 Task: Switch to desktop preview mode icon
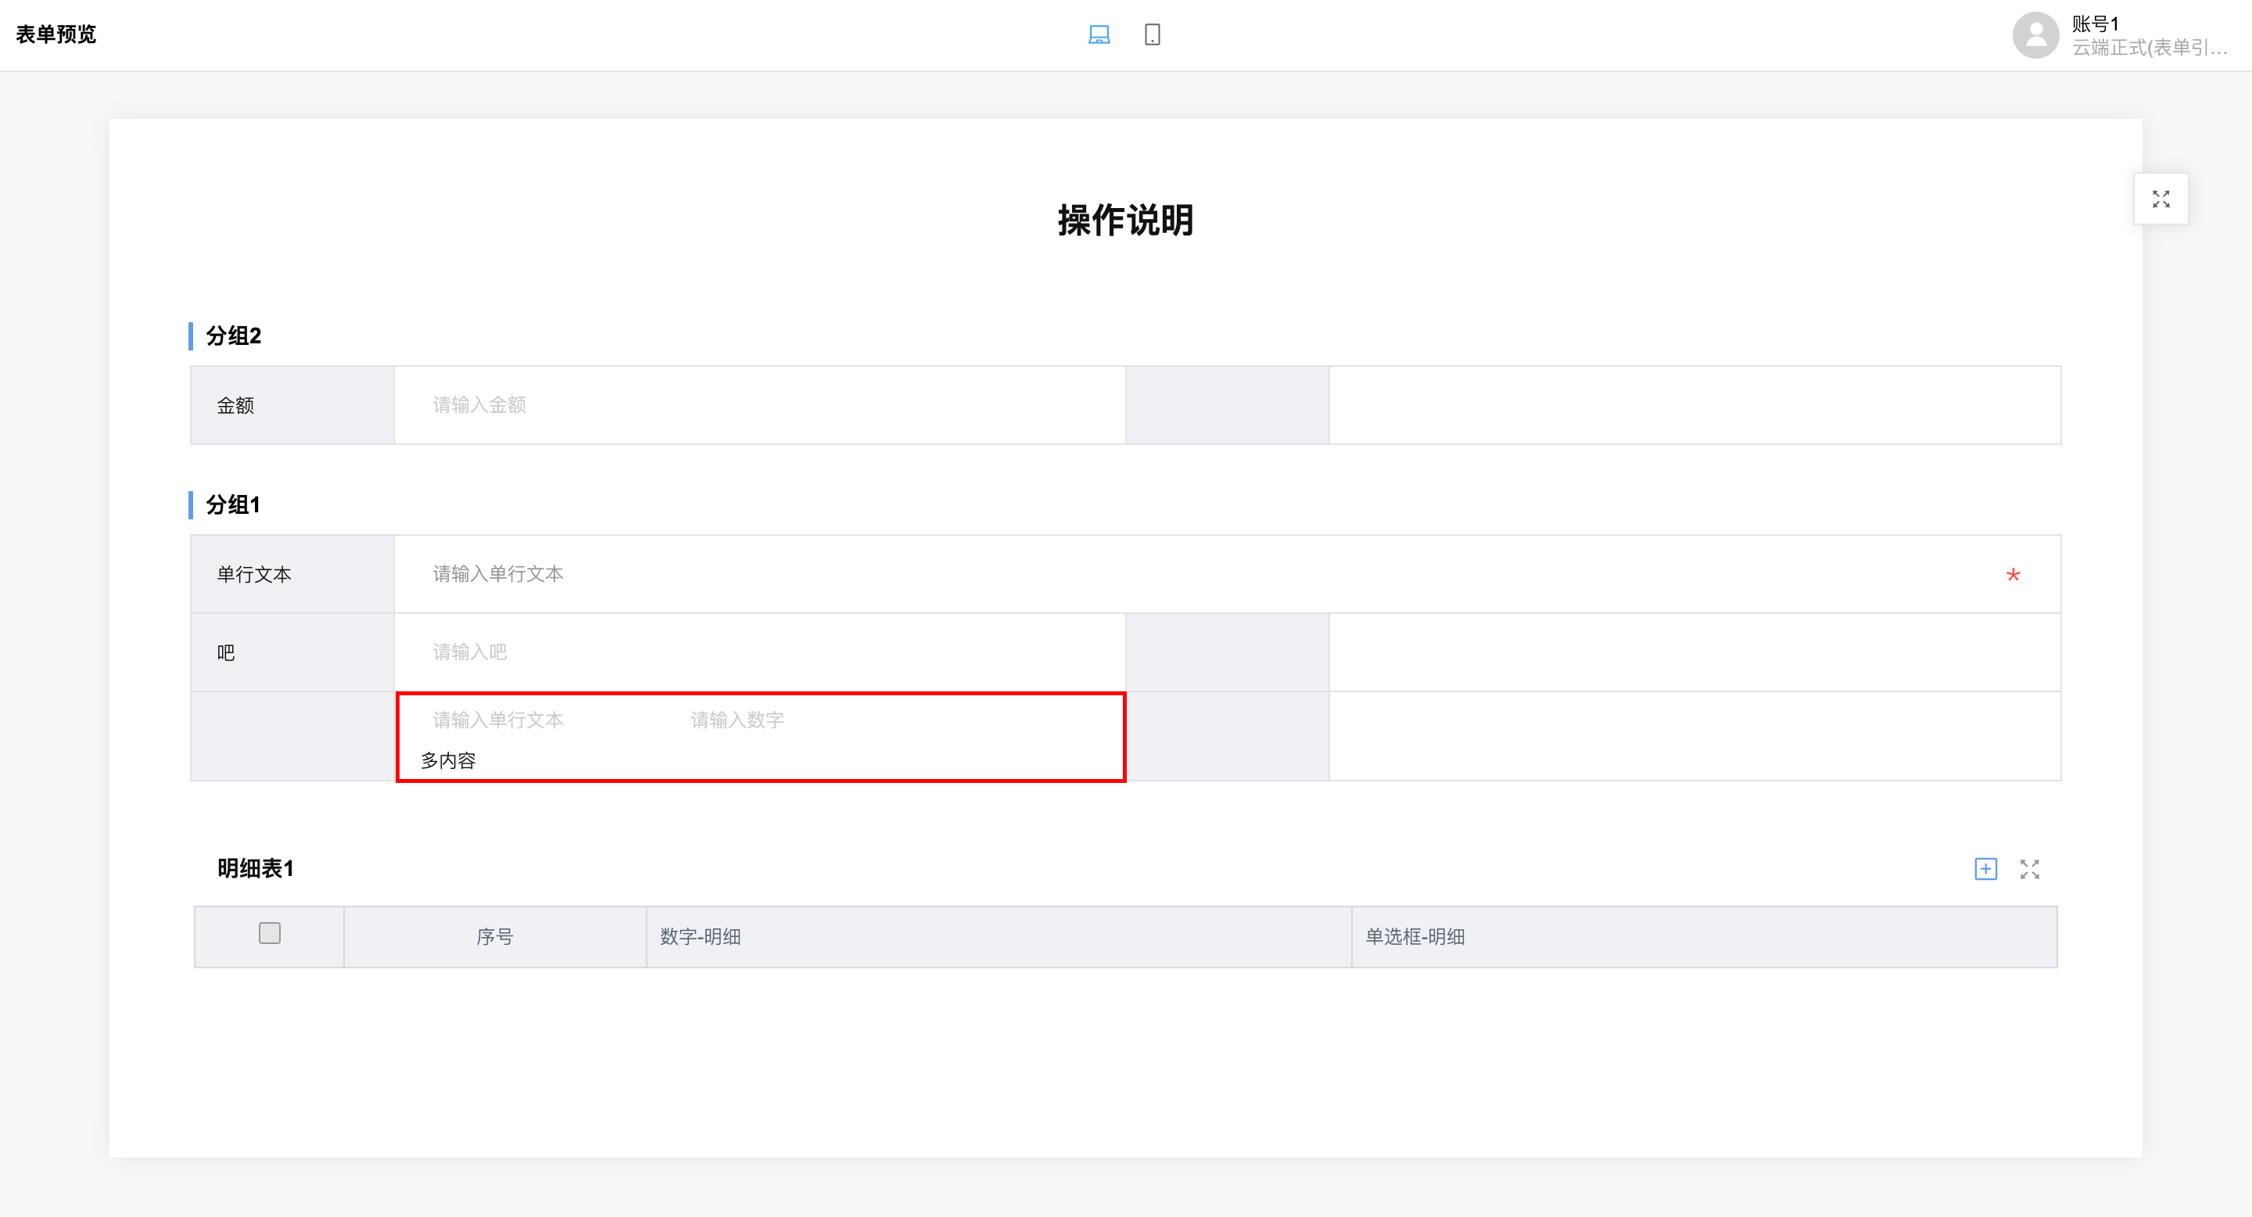(x=1099, y=35)
